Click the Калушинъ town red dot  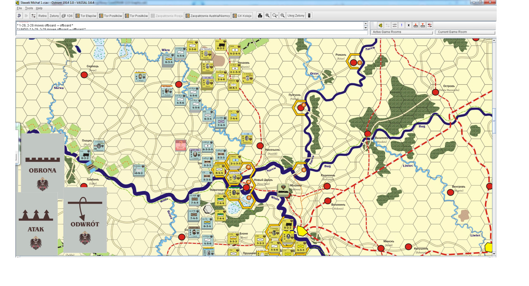[408, 247]
